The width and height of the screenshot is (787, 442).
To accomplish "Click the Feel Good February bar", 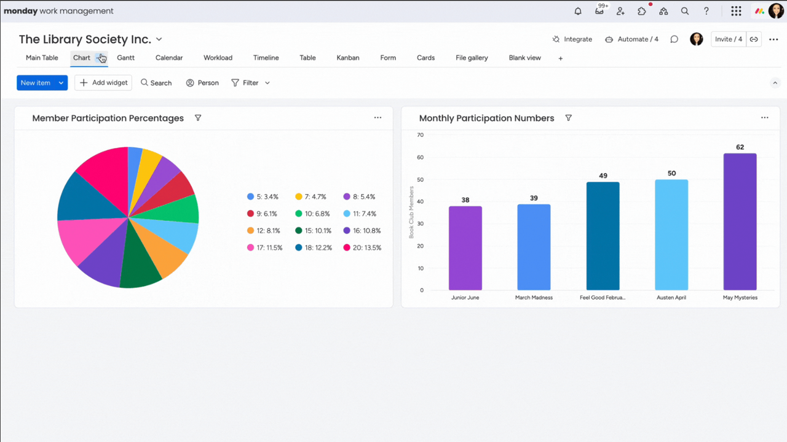I will 603,236.
